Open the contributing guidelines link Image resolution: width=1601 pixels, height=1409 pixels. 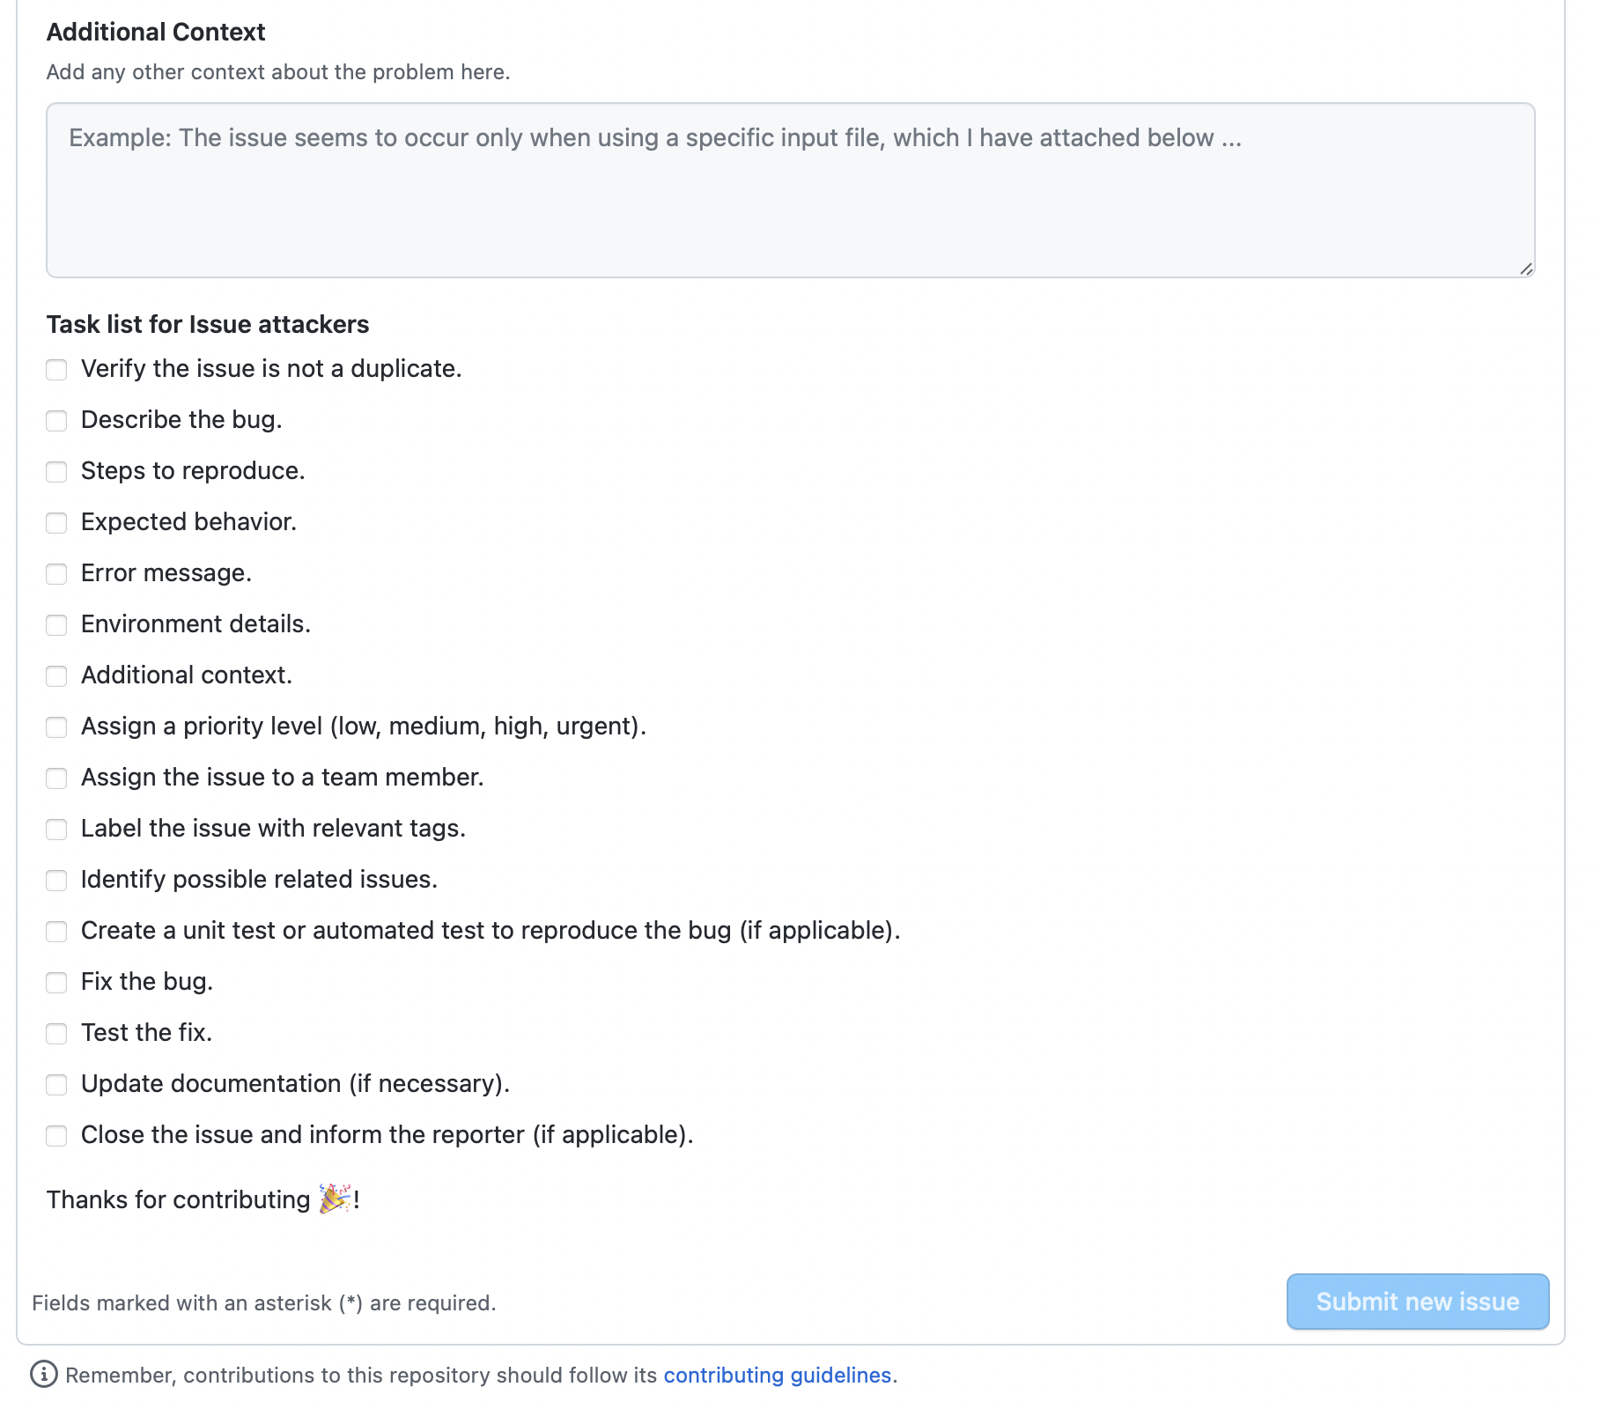(777, 1376)
